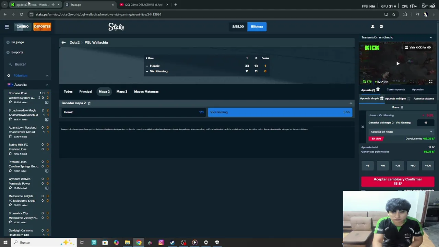Switch to Cerrar apuesta tab

(396, 90)
